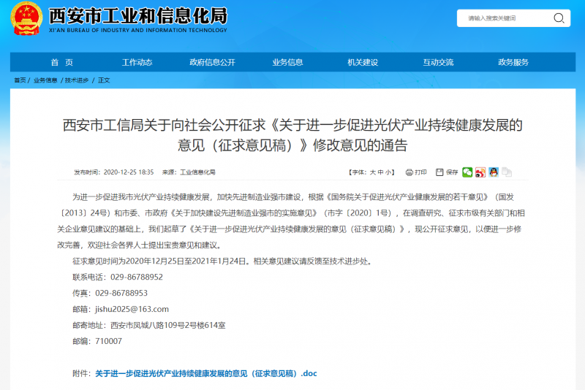Open the 工作动态 menu item
Screen dimensions: 585x390
pos(137,63)
